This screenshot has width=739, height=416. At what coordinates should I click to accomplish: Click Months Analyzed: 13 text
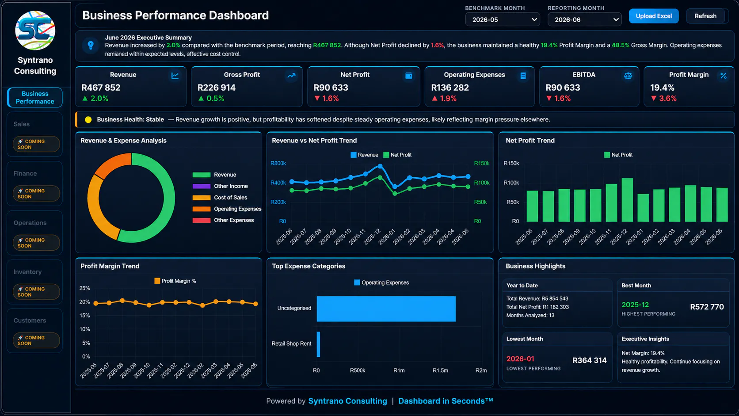click(530, 315)
